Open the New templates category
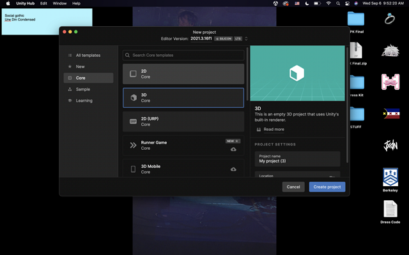This screenshot has width=409, height=255. point(88,66)
